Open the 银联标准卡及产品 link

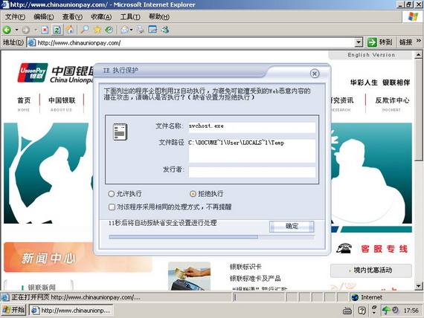[x=255, y=279]
